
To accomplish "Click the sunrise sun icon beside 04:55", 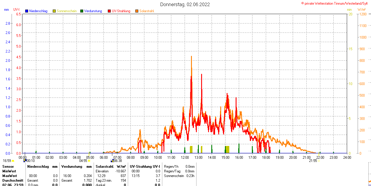I will pyautogui.click(x=89, y=160).
